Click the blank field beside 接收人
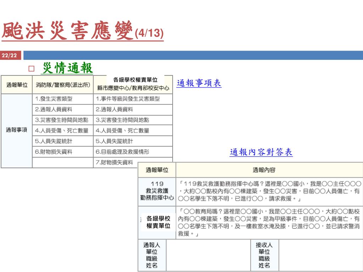Image resolution: width=363 pixels, height=272 pixels. click(x=321, y=255)
